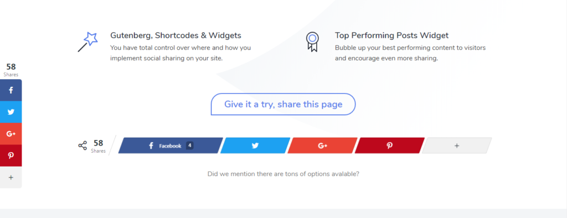Click 'Give it a try, share this page'
Image resolution: width=567 pixels, height=218 pixels.
tap(283, 104)
